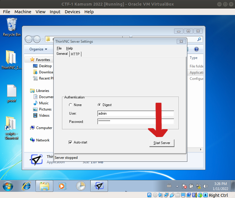This screenshot has height=198, width=235.
Task: Click the ThinVNC taskbar button
Action: pos(99,186)
